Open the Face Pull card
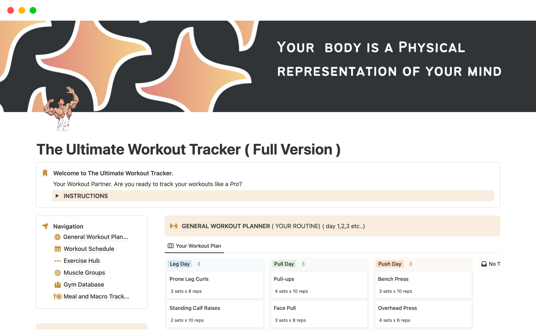The image size is (536, 335). pos(319,314)
